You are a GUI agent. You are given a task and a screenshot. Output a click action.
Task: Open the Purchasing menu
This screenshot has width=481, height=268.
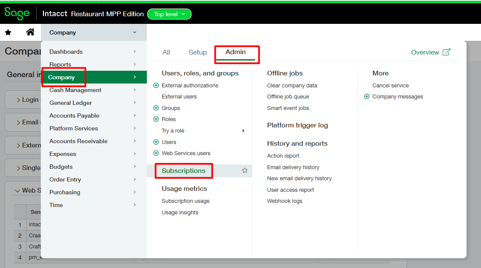pos(94,192)
